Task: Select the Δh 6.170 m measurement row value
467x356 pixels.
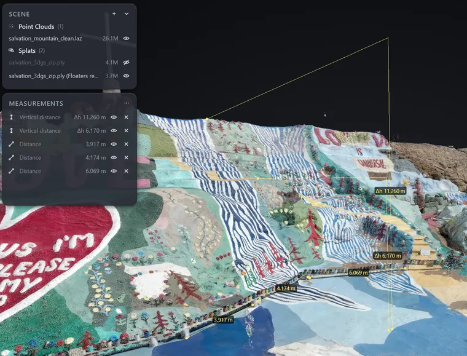Action: [92, 130]
